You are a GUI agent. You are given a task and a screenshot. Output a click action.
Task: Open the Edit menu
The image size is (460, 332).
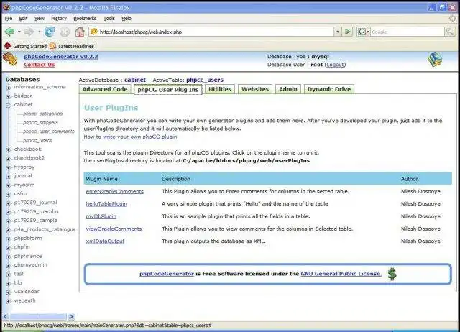[23, 18]
